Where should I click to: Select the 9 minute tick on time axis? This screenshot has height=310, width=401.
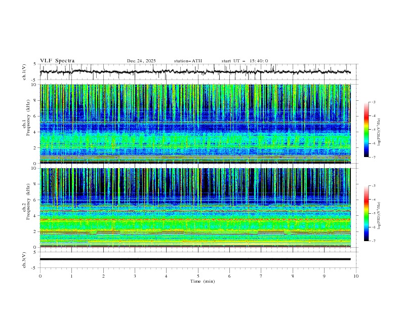click(325, 276)
